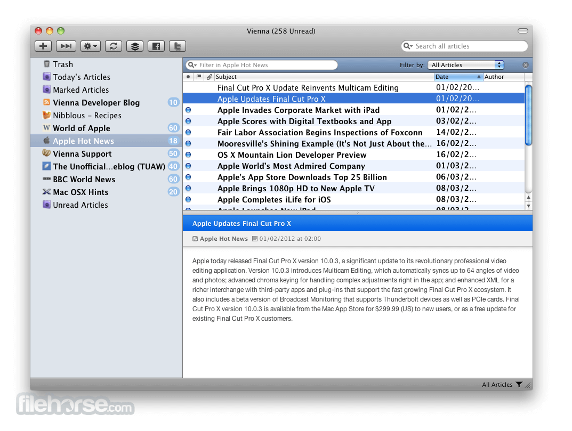Sort articles by Author column
The image size is (572, 431).
click(x=504, y=77)
